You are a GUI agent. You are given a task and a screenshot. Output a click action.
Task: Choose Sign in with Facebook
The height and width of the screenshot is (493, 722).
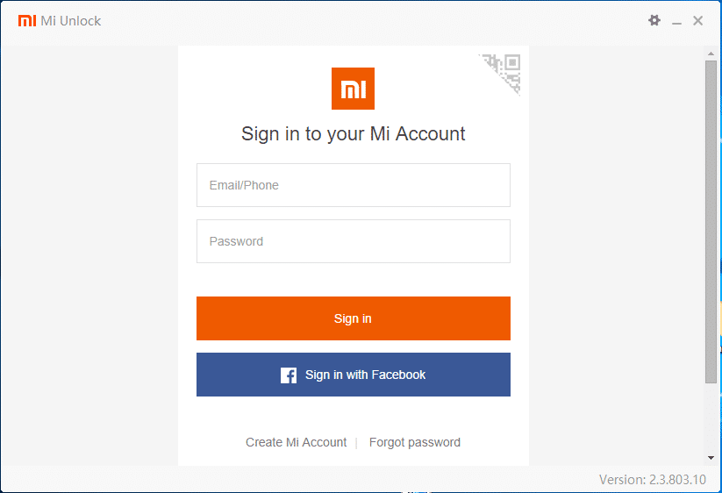pos(354,375)
